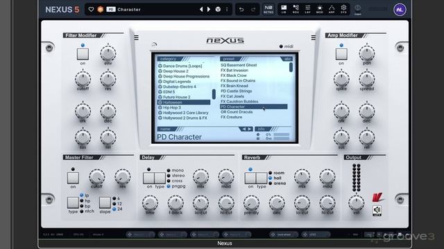Select the room reverb type
The height and width of the screenshot is (249, 444).
coord(276,173)
